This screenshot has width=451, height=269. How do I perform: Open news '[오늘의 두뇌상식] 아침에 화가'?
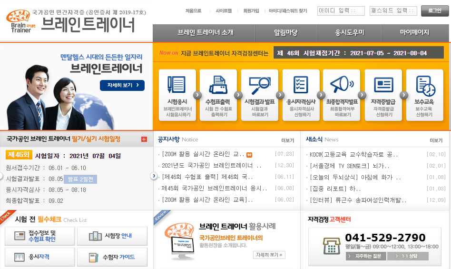coord(355,177)
